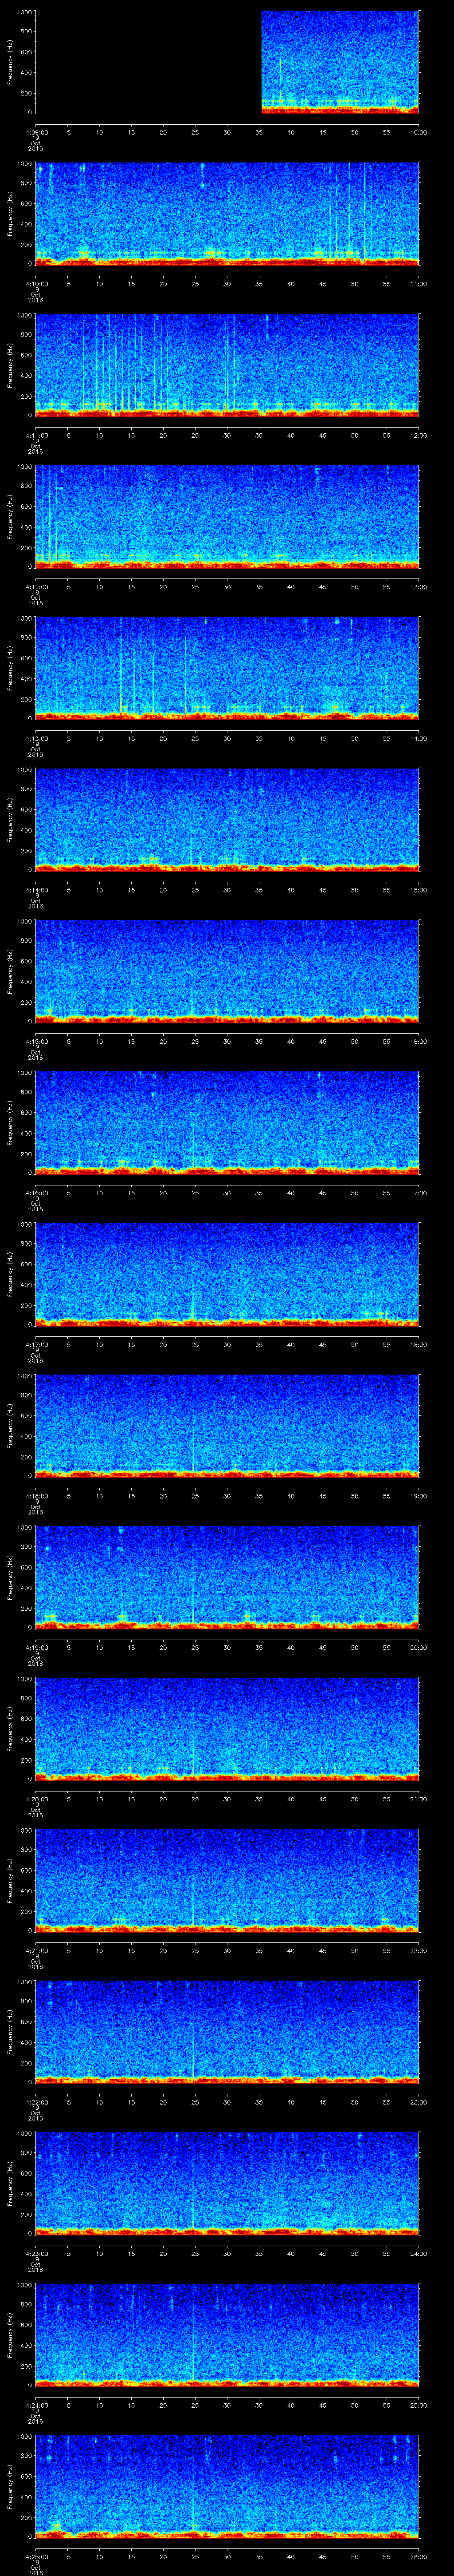Click Frequency (Hz) axis label of 4:21:00 plot

click(x=10, y=1880)
